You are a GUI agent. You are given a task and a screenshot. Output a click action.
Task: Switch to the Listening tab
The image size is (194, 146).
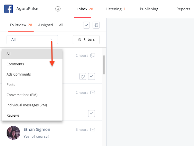tap(115, 9)
